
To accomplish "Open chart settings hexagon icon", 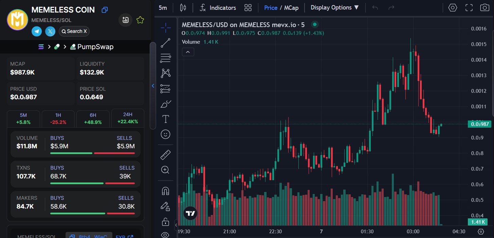I will click(453, 7).
